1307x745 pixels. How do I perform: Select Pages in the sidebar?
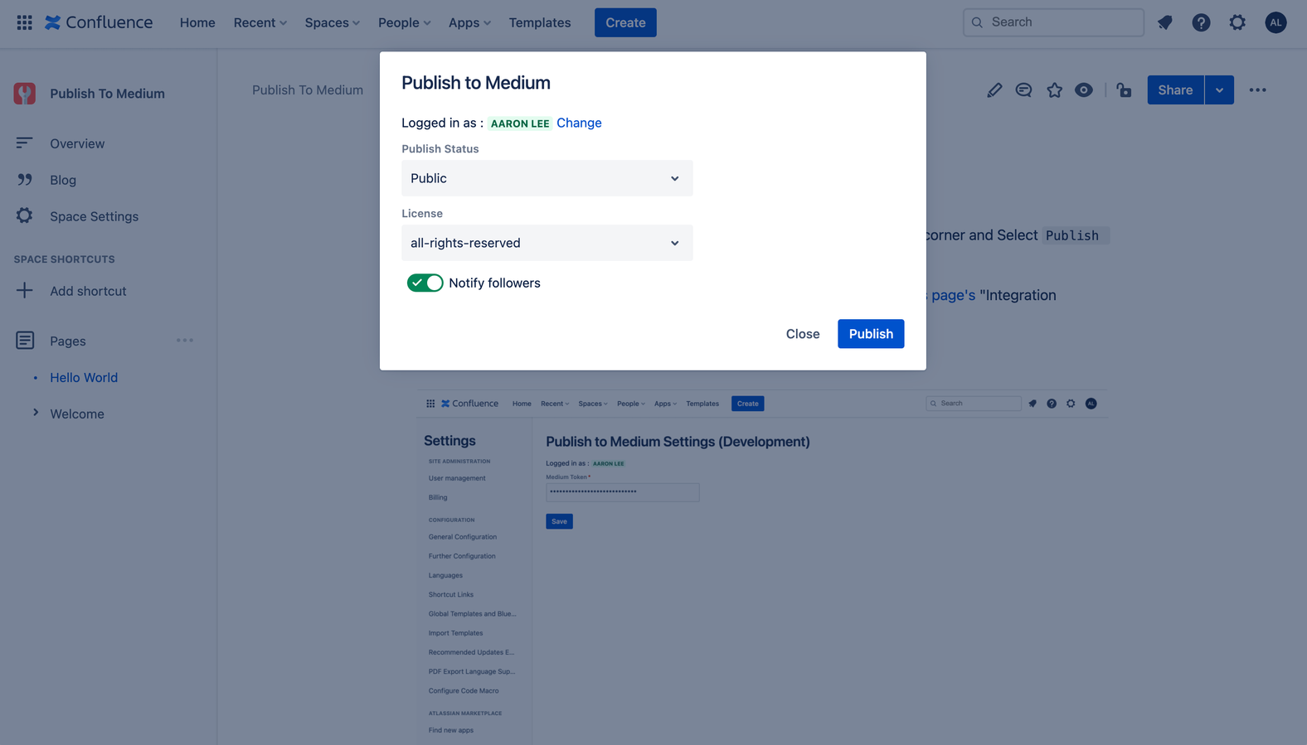pos(68,341)
